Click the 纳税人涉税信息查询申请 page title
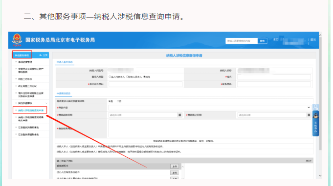Viewport: 333px width, 186px height. click(x=184, y=56)
